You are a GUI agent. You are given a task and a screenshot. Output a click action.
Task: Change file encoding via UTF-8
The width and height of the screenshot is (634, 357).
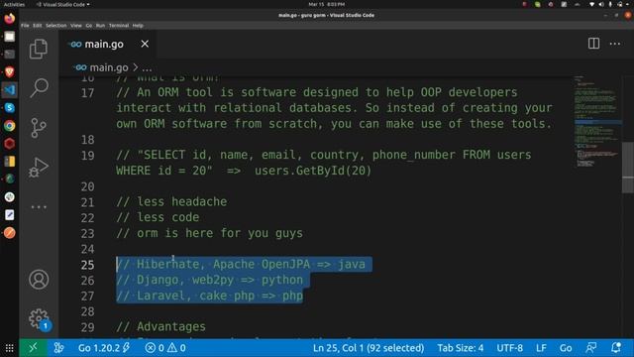click(509, 348)
